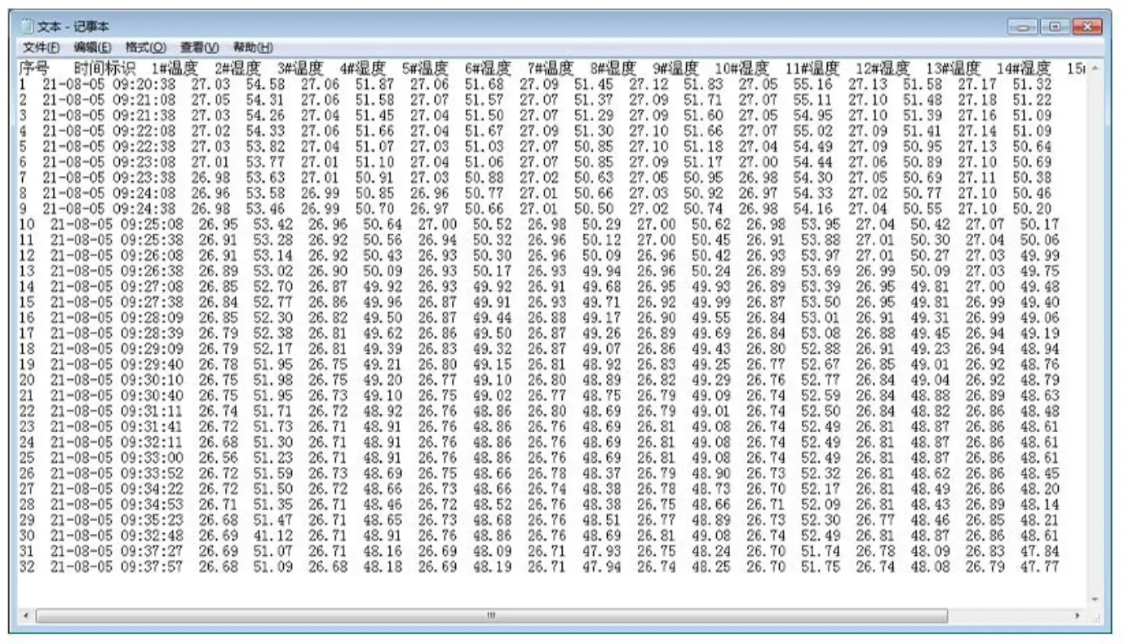Click the 序号 column header text
The width and height of the screenshot is (1133, 644).
coord(33,68)
